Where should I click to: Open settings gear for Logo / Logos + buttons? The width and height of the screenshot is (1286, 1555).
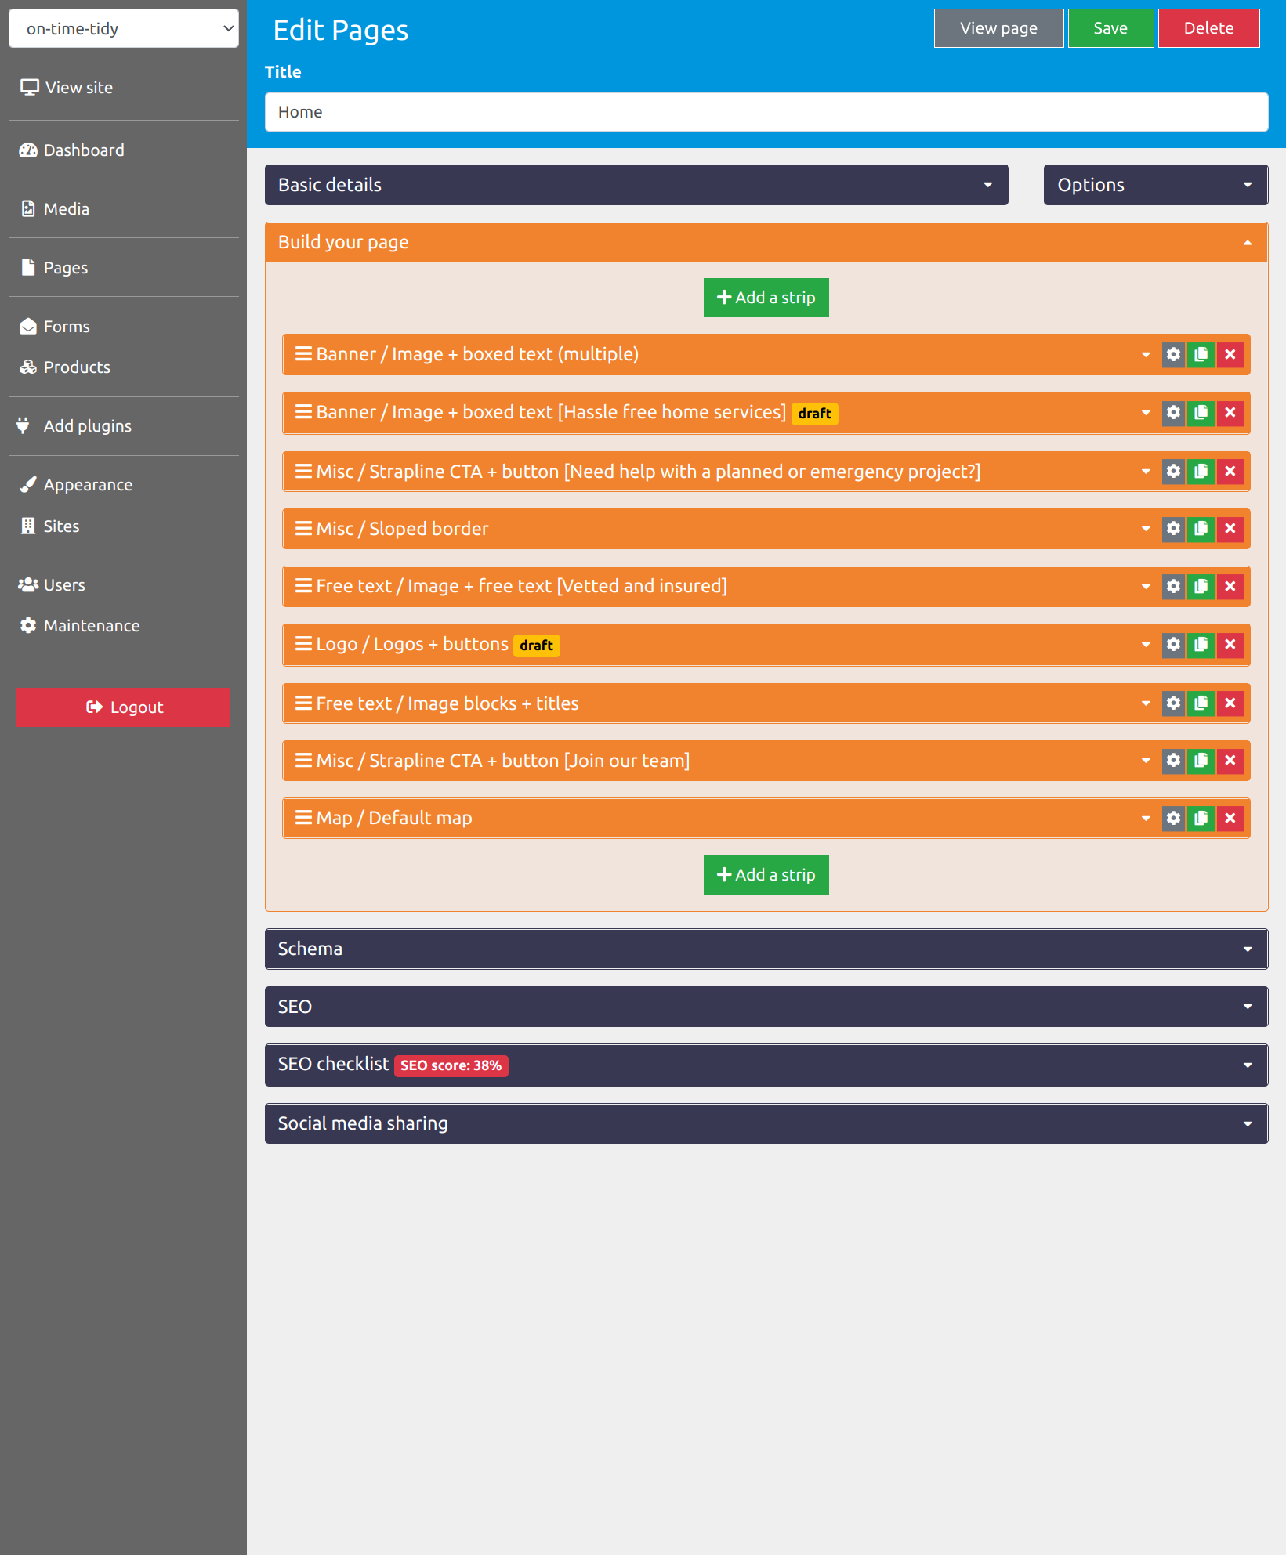1173,645
